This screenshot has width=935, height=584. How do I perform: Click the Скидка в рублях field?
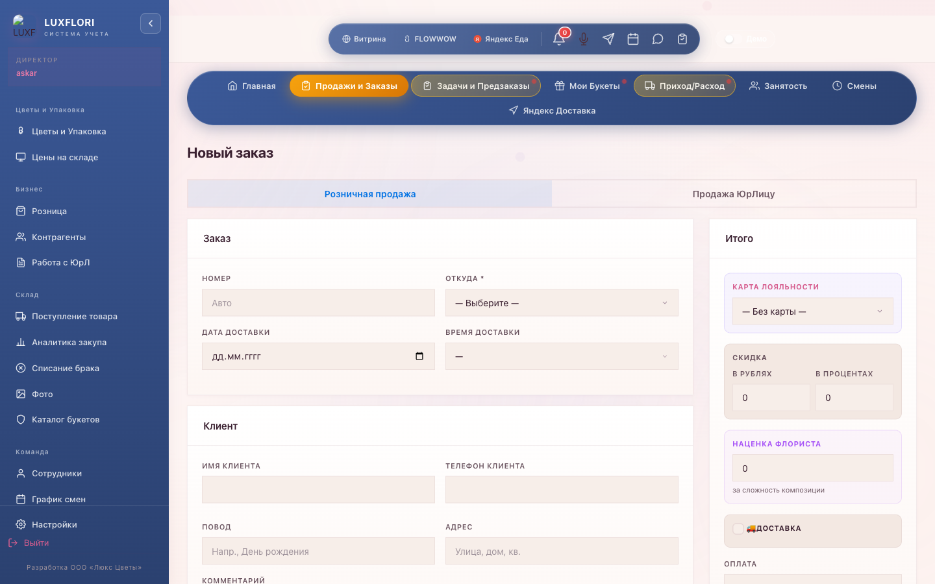tap(771, 397)
